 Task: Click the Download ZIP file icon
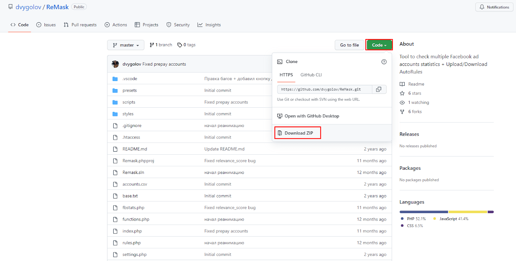point(280,133)
